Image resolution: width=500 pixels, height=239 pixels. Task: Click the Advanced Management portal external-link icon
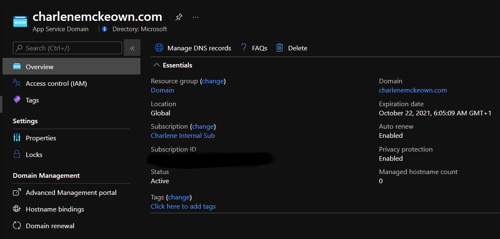pyautogui.click(x=17, y=192)
